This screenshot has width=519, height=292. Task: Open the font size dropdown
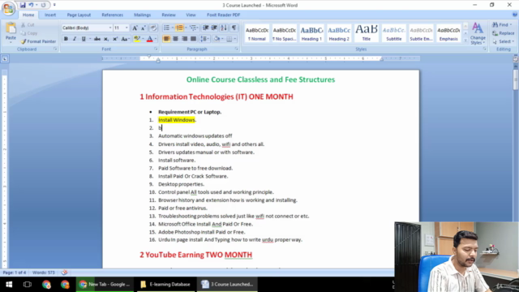click(x=127, y=28)
